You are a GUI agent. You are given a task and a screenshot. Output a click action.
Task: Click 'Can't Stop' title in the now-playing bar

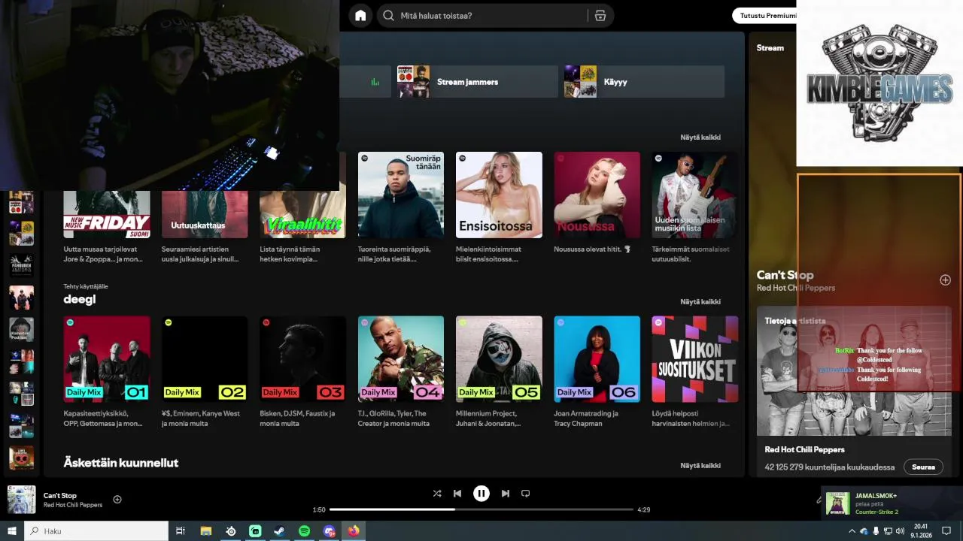(60, 496)
